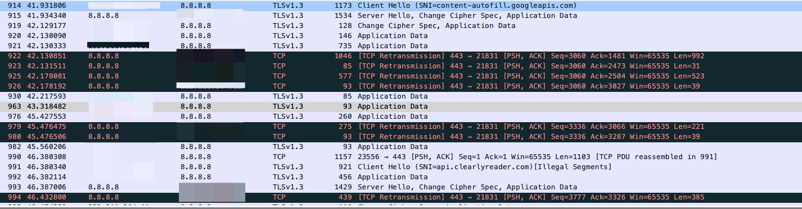The height and width of the screenshot is (209, 802).
Task: Click Application Data info of packet 920
Action: coord(393,36)
